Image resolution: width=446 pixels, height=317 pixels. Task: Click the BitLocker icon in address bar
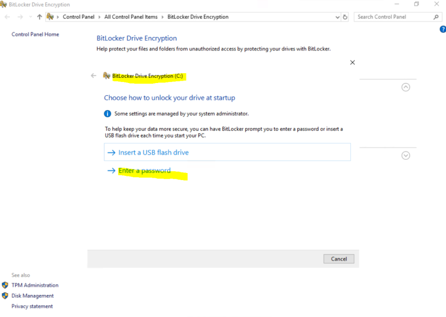click(50, 17)
